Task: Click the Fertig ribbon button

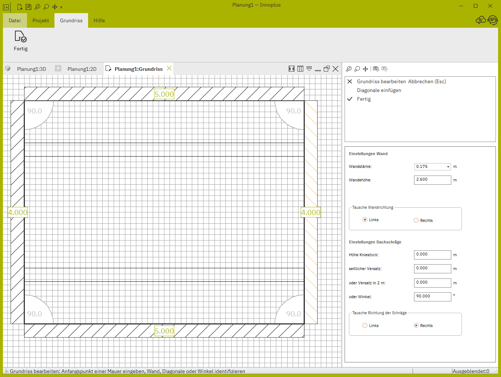Action: click(21, 41)
